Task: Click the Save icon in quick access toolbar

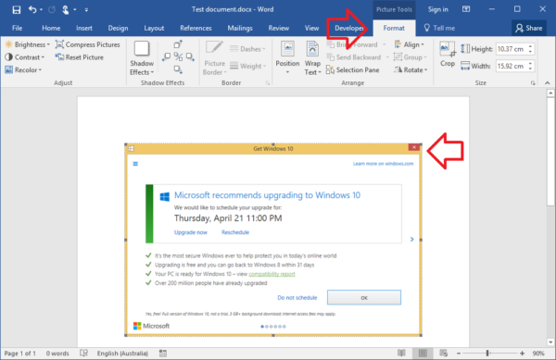Action: [x=17, y=9]
